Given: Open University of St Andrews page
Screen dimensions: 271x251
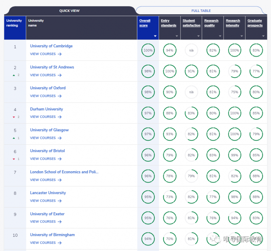Looking at the screenshot, I should [52, 67].
